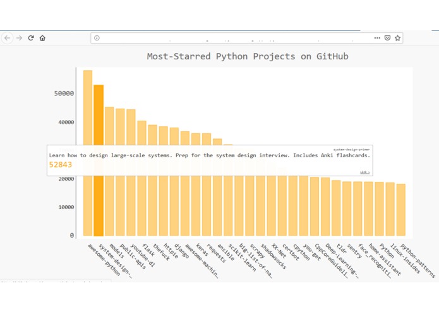Image resolution: width=439 pixels, height=312 pixels.
Task: Click the python-patterns x-axis label
Action: coord(418,261)
